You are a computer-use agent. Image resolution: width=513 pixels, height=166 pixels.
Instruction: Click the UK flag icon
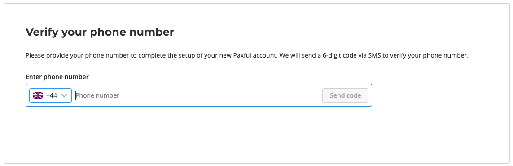tap(38, 95)
